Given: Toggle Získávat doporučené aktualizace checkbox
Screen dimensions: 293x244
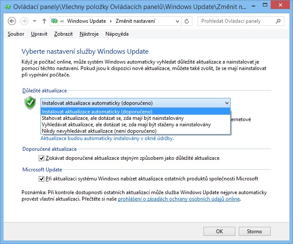Looking at the screenshot, I should tap(41, 158).
